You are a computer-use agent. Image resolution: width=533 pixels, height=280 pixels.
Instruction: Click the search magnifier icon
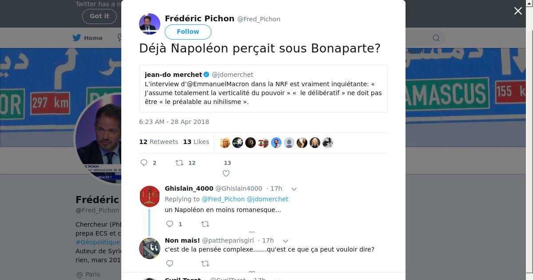click(x=436, y=38)
